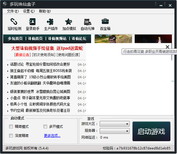This screenshot has width=177, height=154.
Task: Open news 简直萌呆了 15级小烈山精致转手绘美图
Action: coord(40,77)
